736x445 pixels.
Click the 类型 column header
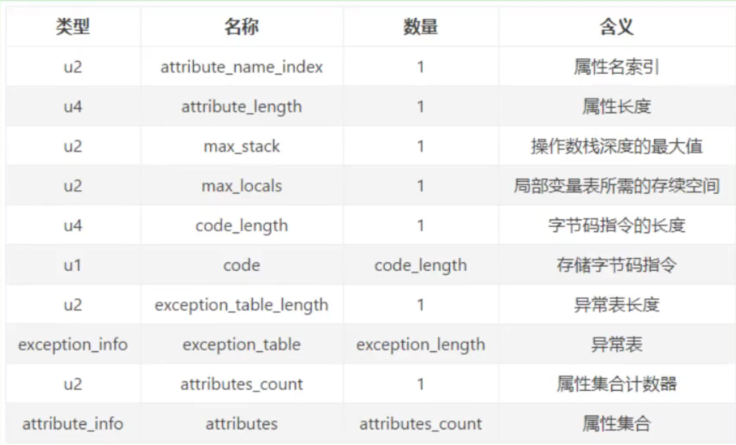click(73, 27)
